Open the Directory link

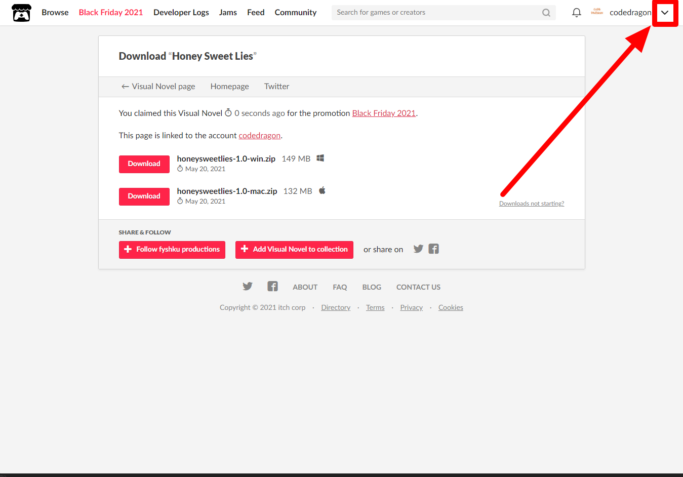click(x=336, y=307)
